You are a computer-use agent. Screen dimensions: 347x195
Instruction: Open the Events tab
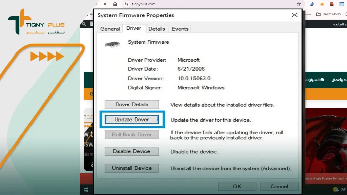coord(180,29)
